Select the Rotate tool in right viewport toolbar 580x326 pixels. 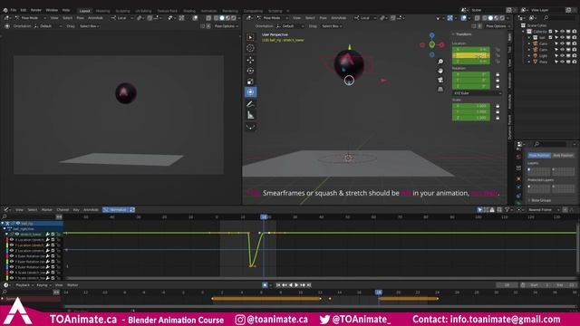[250, 71]
